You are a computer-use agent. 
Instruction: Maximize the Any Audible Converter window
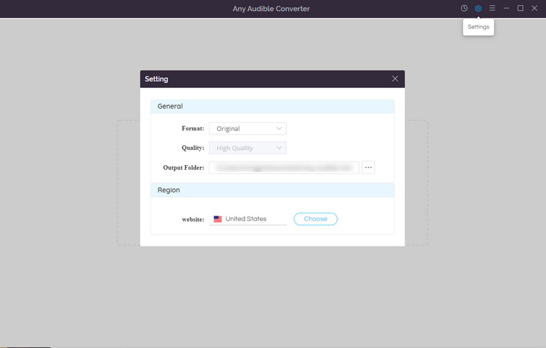(x=520, y=8)
